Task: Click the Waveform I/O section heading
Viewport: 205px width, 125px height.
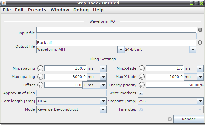Action: [x=102, y=21]
